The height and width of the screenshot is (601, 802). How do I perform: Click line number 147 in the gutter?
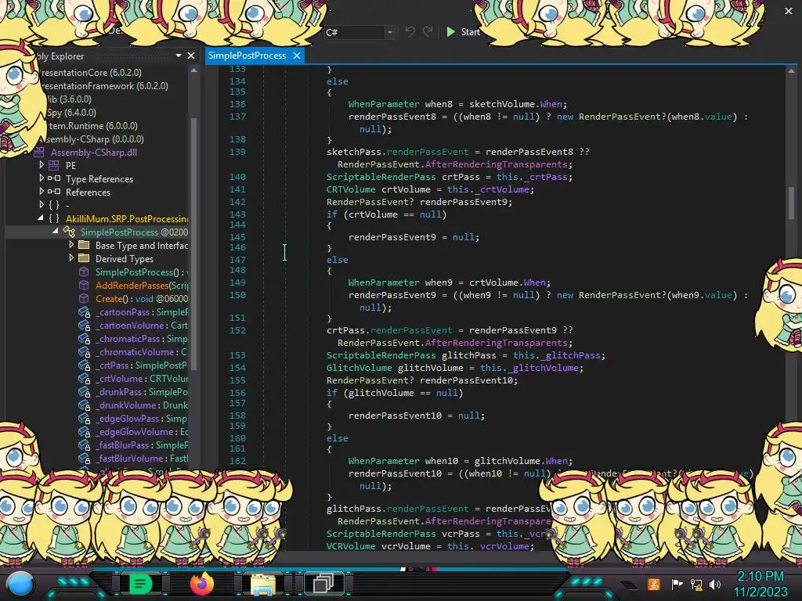pyautogui.click(x=237, y=259)
